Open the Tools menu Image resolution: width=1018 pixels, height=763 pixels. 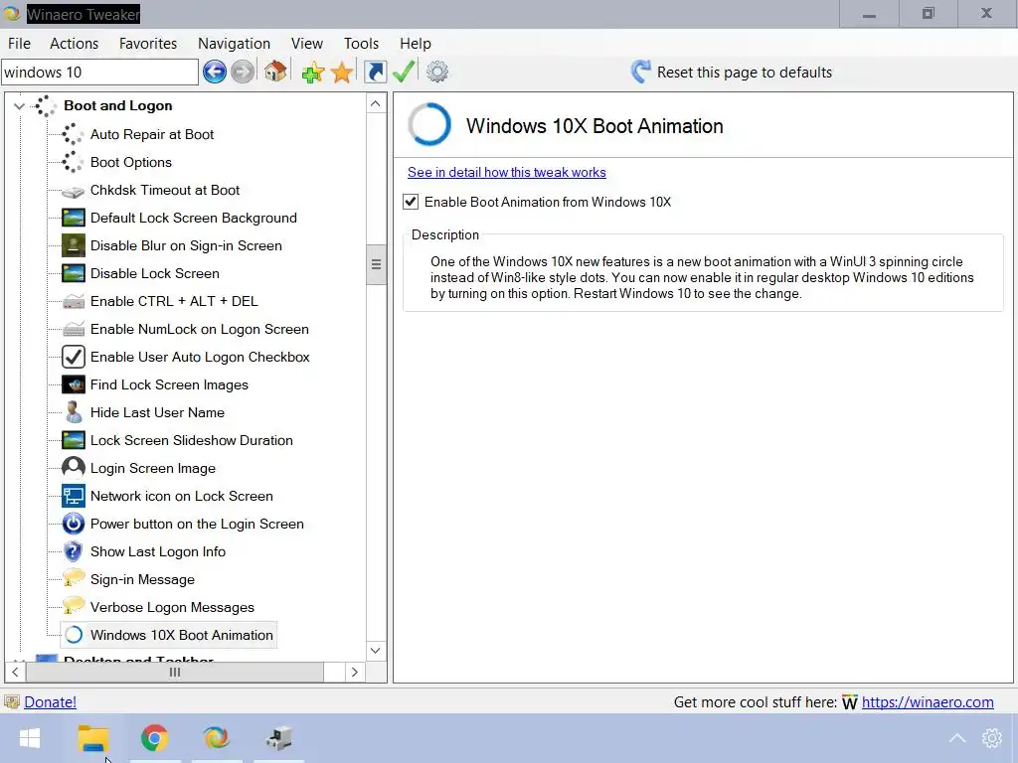click(x=361, y=44)
